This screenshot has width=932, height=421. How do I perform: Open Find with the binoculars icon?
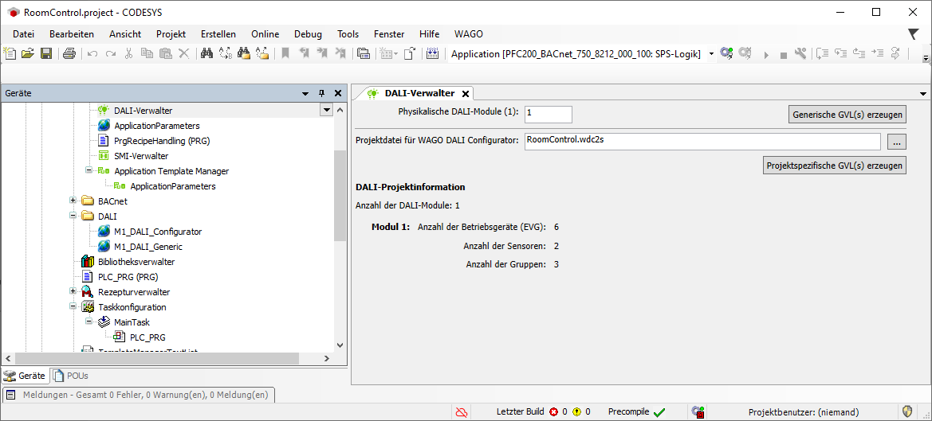click(x=206, y=54)
